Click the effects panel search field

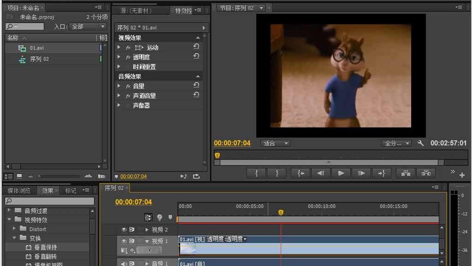click(x=50, y=201)
